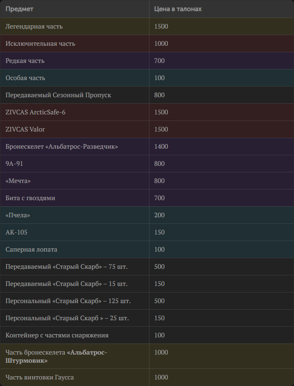Click «Контейнер с частями снаряжения» row
The height and width of the screenshot is (386, 294).
pos(57,335)
